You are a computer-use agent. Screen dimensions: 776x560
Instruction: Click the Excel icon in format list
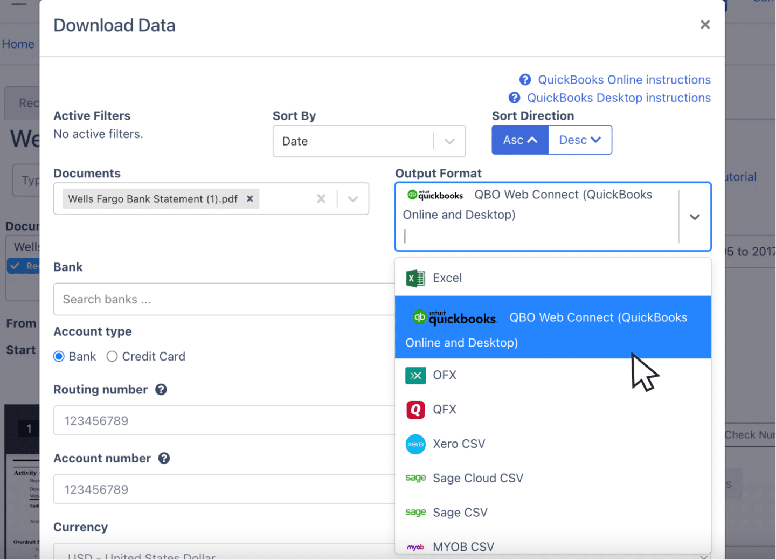(415, 278)
